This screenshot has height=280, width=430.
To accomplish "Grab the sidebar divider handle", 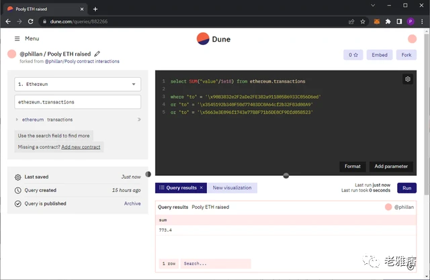I will (148, 174).
